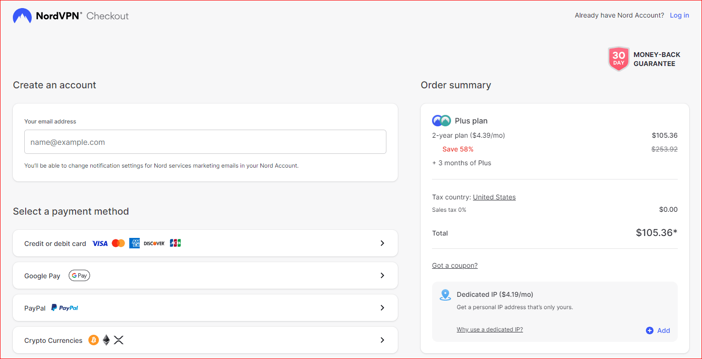Click the PayPal logo icon
Image resolution: width=702 pixels, height=359 pixels.
click(x=65, y=308)
